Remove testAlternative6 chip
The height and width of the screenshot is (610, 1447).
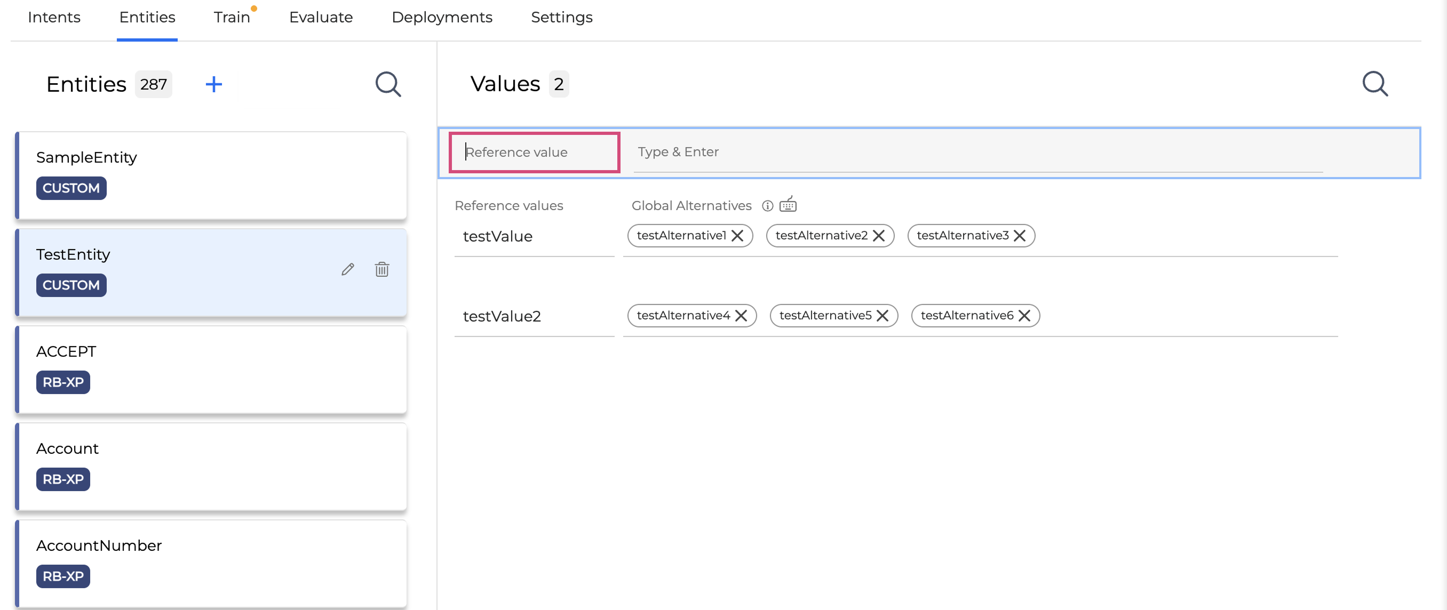coord(1024,316)
